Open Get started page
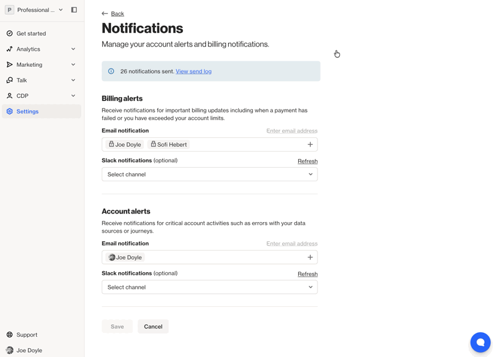This screenshot has width=496, height=357. [x=31, y=33]
